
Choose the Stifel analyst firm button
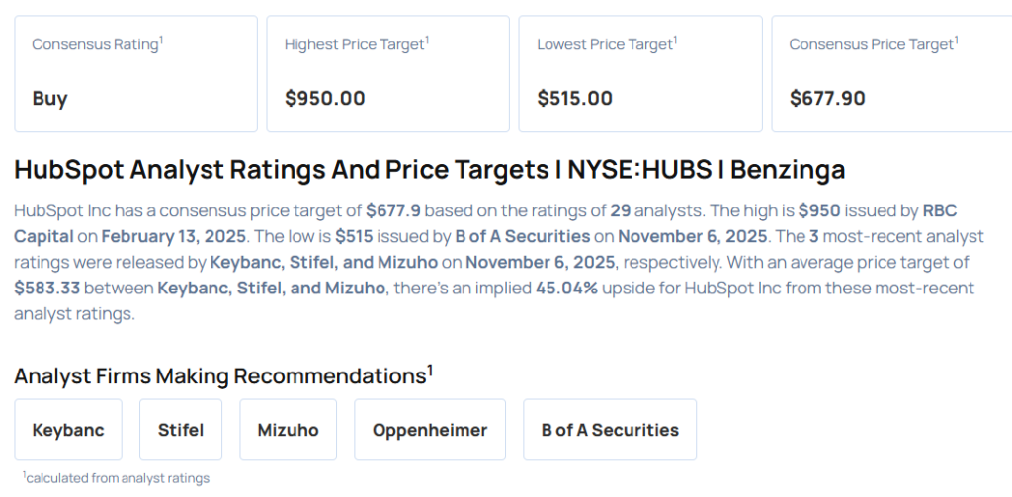click(181, 430)
